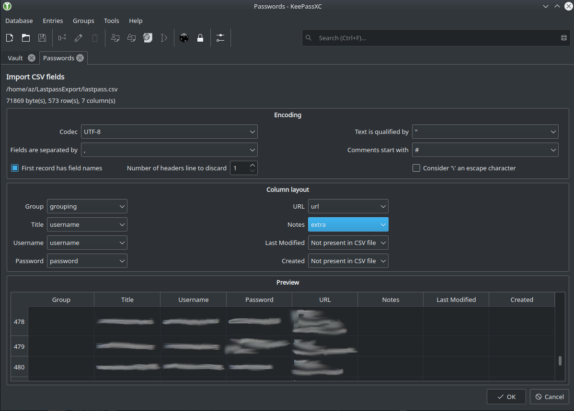Screen dimensions: 574x411
Task: Create a new database from the toolbar
Action: coord(10,38)
